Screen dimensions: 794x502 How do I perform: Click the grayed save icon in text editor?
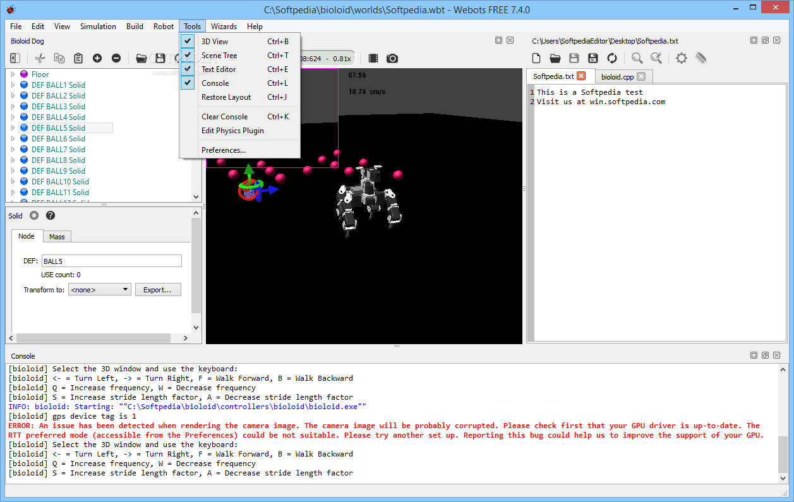574,58
